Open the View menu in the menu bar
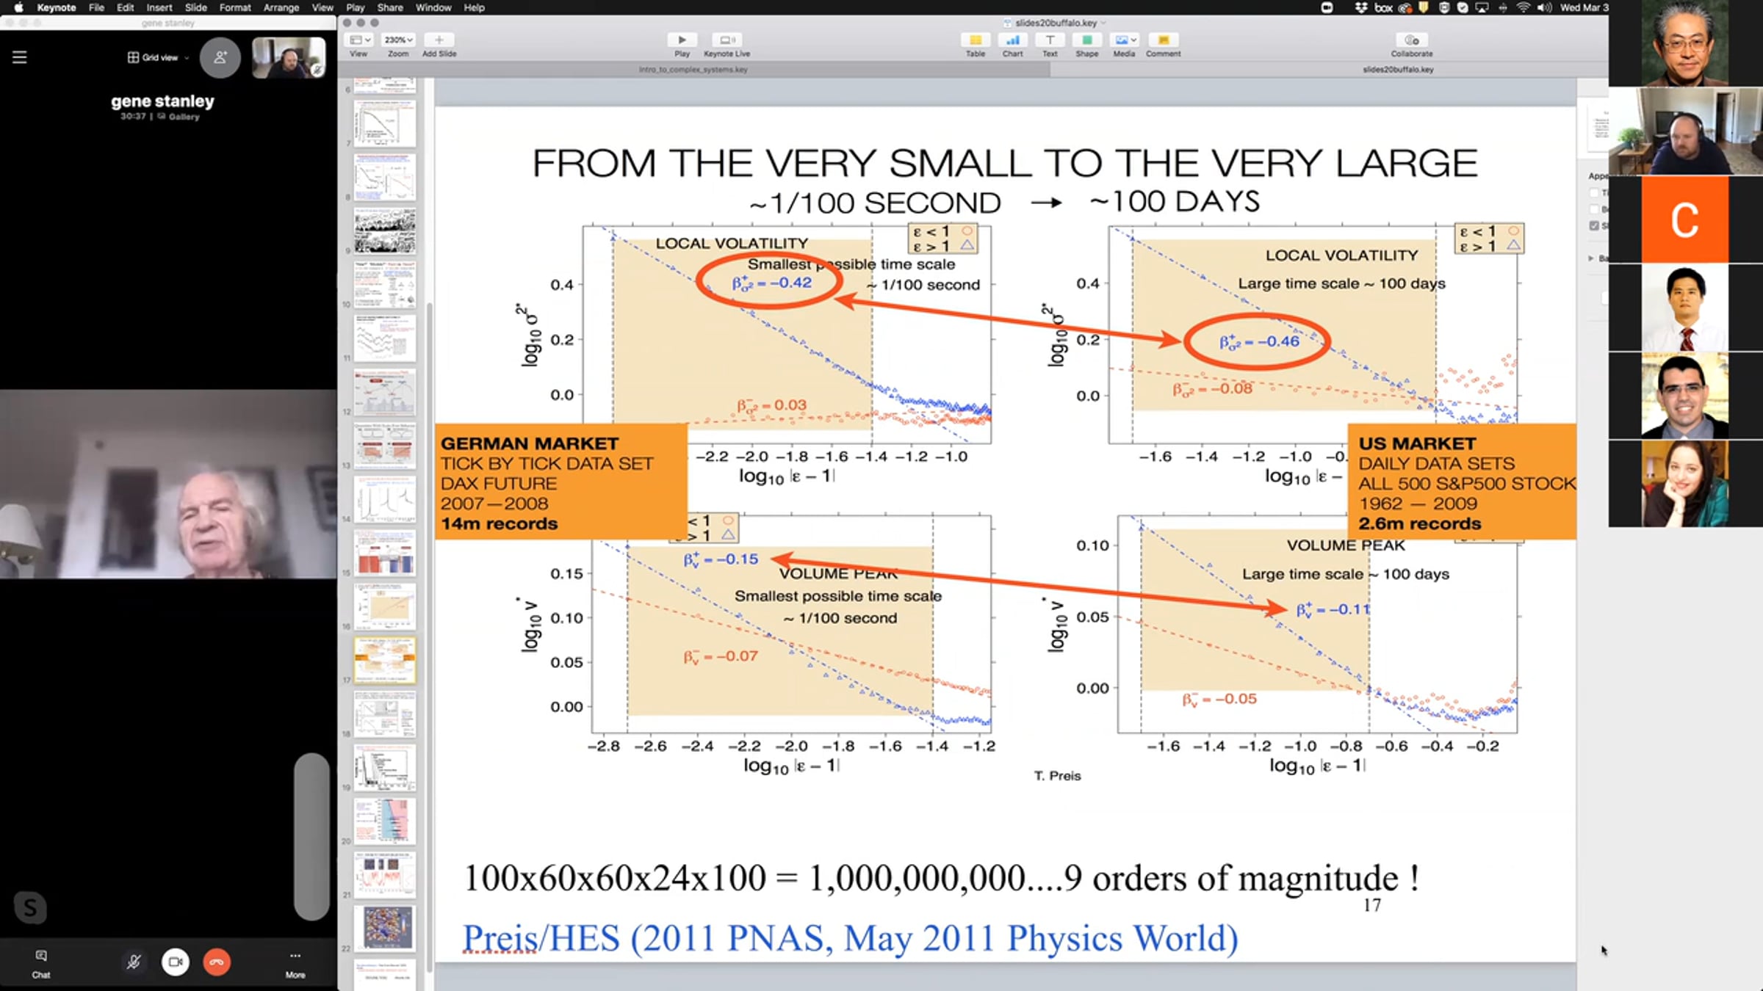 pos(322,7)
